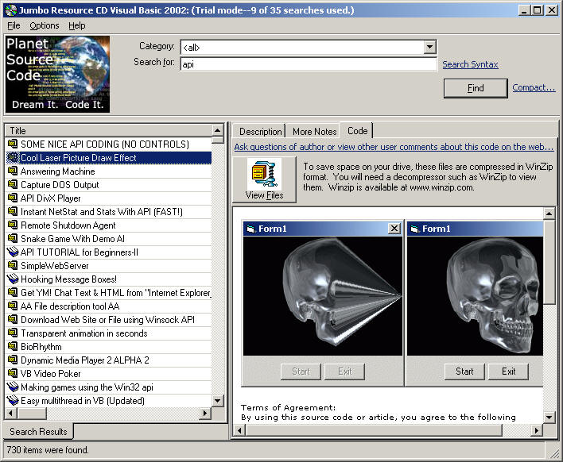Click icon beside Dynamic Media Player 2 ALPHA 2

point(12,360)
